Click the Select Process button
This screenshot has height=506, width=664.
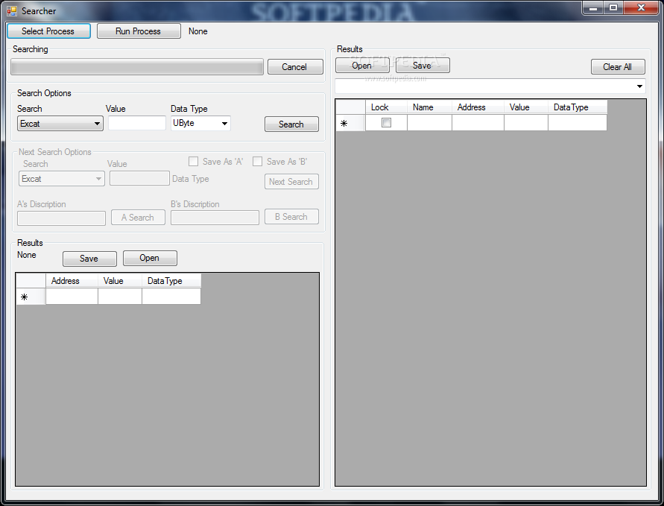48,31
